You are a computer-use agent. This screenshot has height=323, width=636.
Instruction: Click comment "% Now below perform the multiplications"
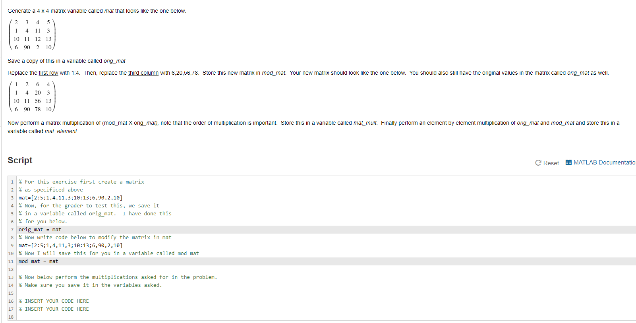tap(118, 277)
